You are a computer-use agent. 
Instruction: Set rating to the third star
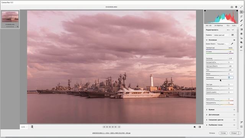point(110,127)
